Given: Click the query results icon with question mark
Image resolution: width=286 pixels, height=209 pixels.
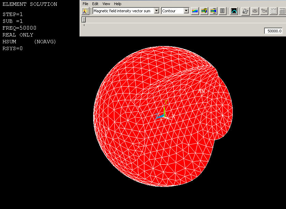Looking at the screenshot, I should pos(204,11).
